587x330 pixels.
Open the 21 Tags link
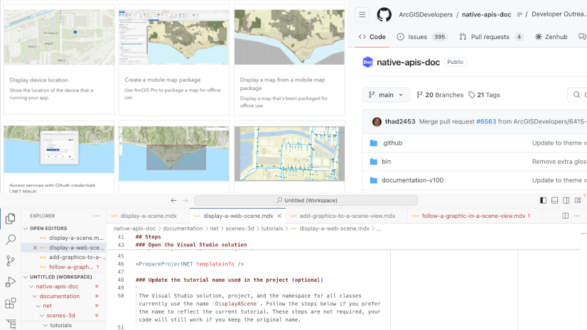(484, 95)
